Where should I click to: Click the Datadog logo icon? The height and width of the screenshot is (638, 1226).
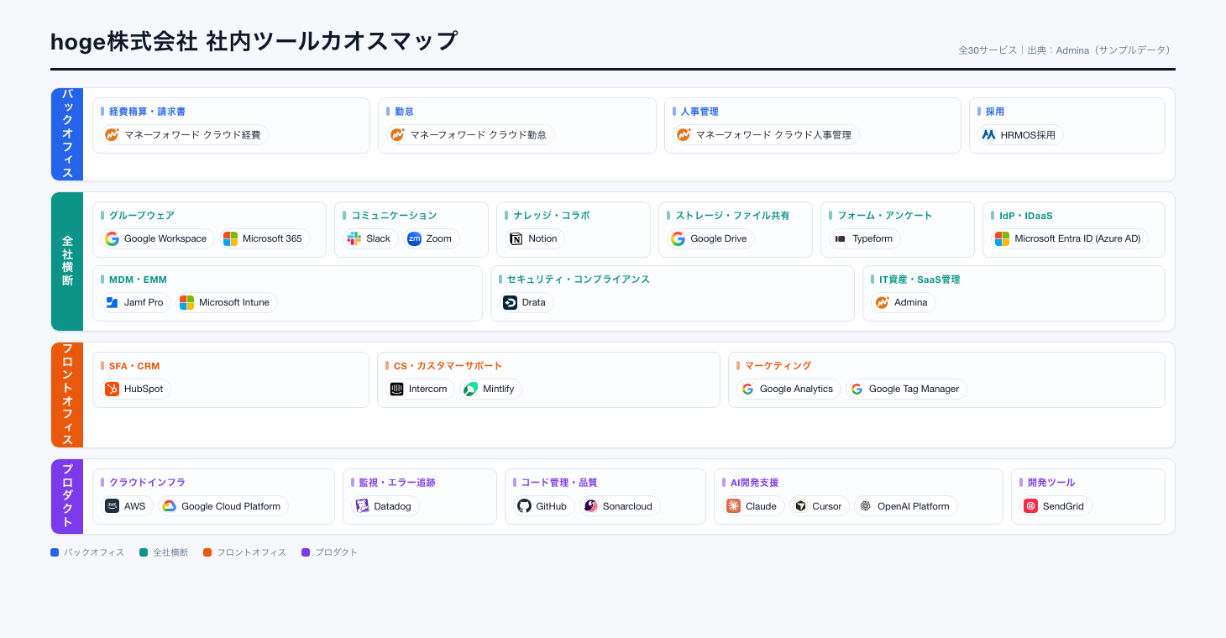[x=362, y=506]
